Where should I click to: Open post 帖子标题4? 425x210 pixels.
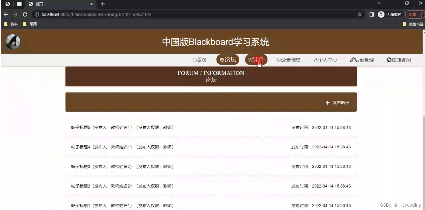tap(122, 147)
